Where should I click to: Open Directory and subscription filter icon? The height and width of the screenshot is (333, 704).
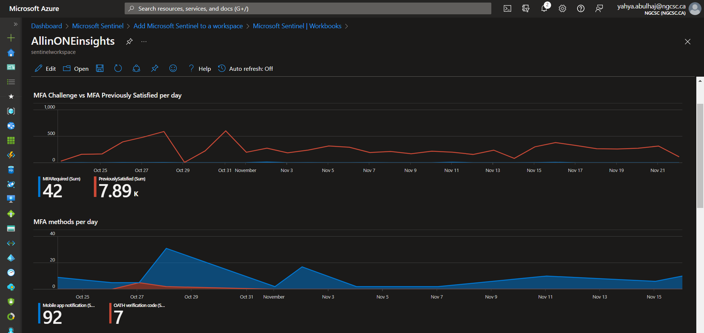[526, 8]
